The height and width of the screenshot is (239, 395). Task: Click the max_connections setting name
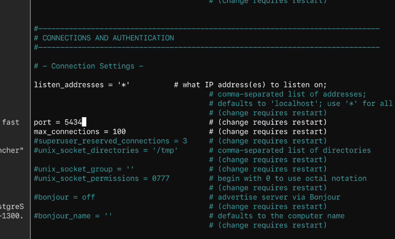(65, 132)
